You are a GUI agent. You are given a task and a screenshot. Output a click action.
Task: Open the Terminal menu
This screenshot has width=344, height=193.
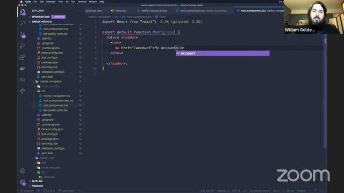pos(82,2)
